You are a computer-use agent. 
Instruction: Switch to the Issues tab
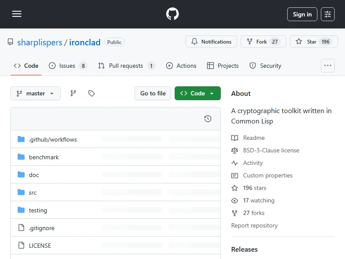point(67,66)
